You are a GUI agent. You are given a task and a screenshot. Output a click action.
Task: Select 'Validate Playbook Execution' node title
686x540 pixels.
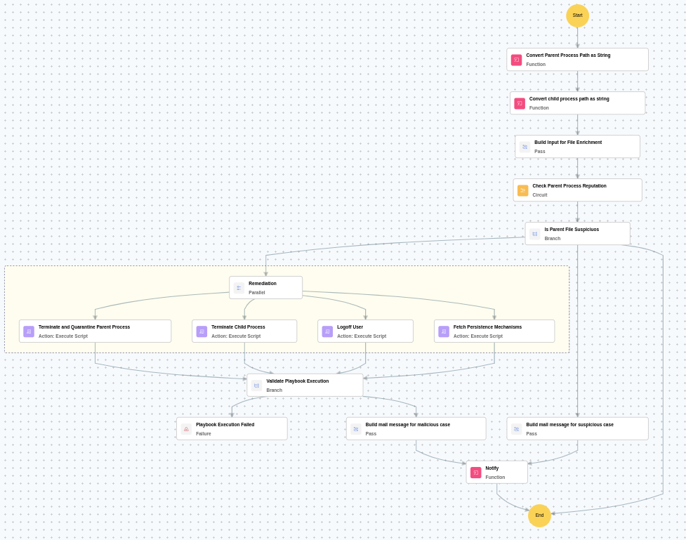(298, 381)
